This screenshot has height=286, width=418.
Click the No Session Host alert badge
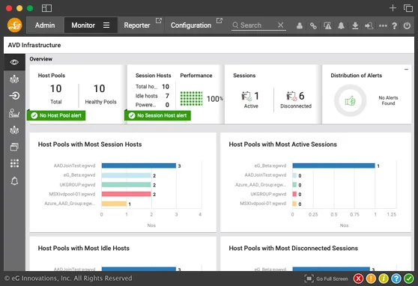[157, 115]
